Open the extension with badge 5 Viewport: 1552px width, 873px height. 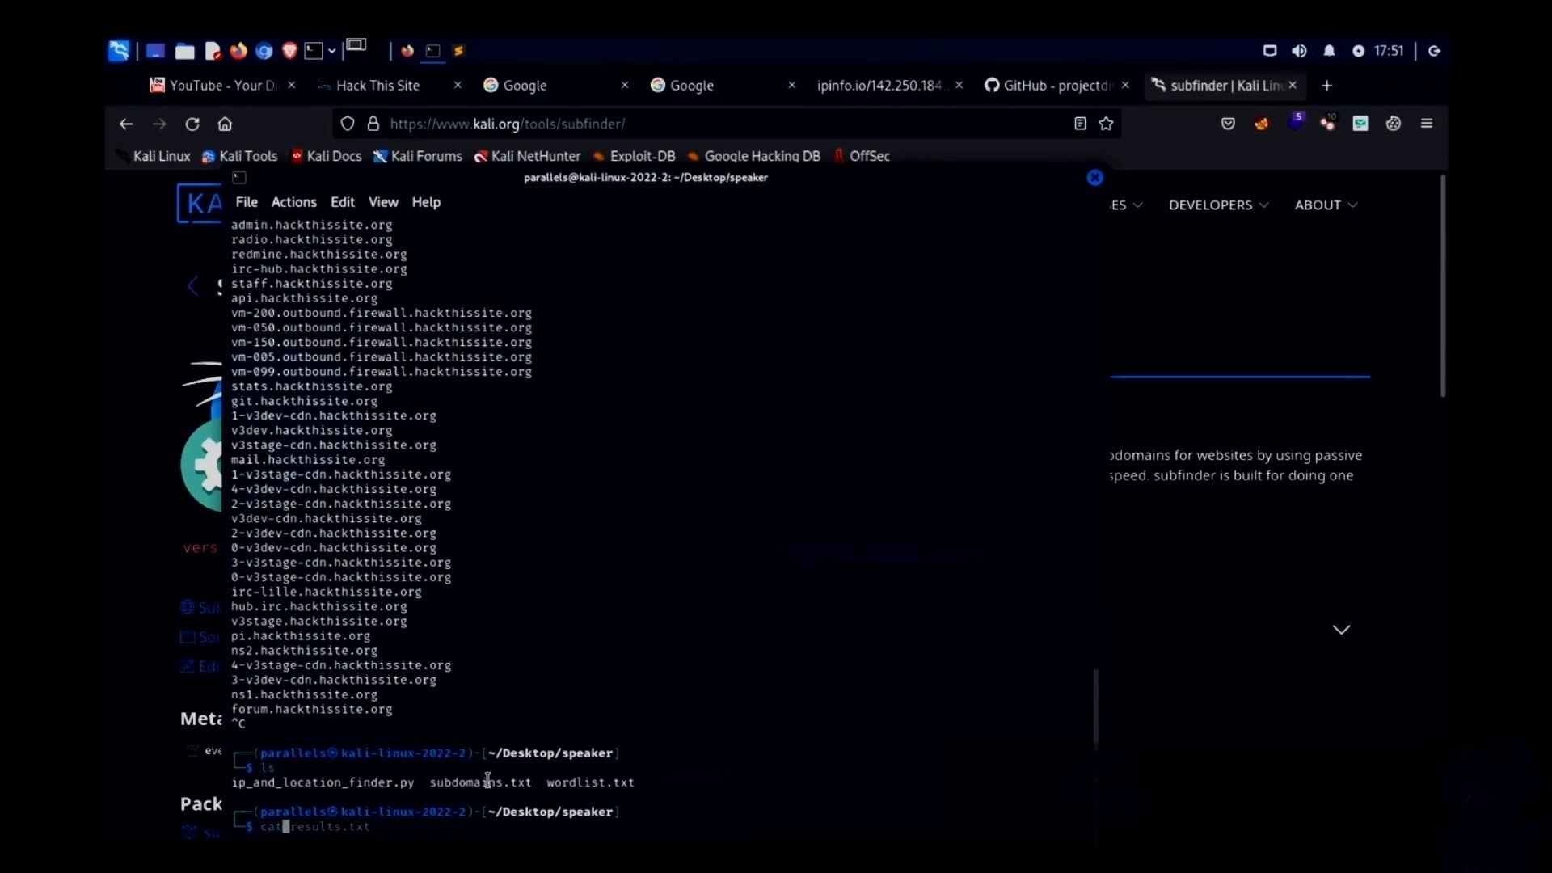click(1296, 122)
